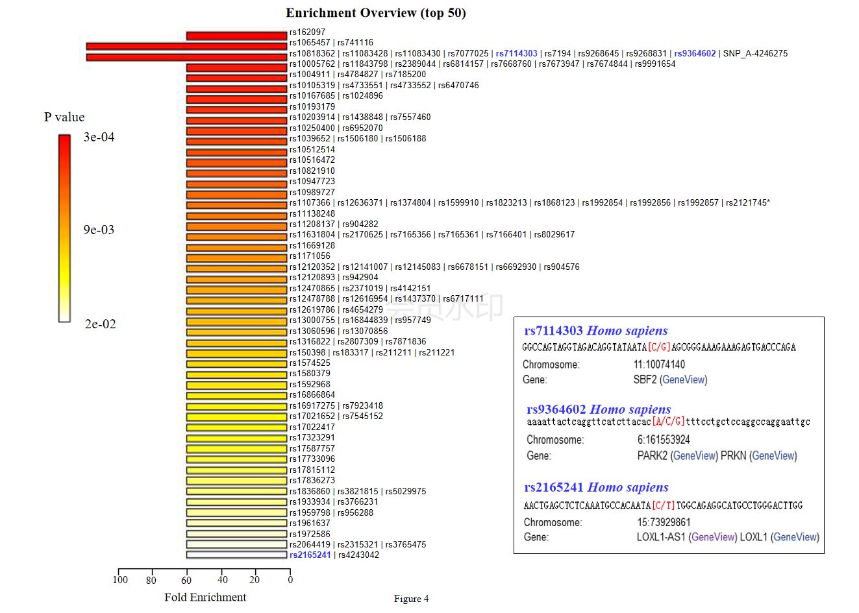Click the rs9364602 link in the chart labels

click(x=695, y=53)
